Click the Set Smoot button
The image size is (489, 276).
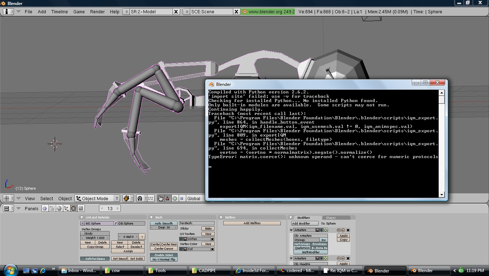[x=120, y=259]
